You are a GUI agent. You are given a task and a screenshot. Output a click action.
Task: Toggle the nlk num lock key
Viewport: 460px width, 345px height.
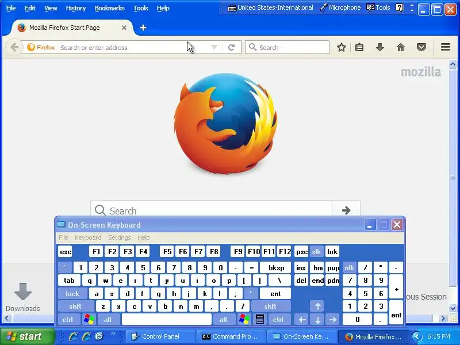(x=349, y=267)
